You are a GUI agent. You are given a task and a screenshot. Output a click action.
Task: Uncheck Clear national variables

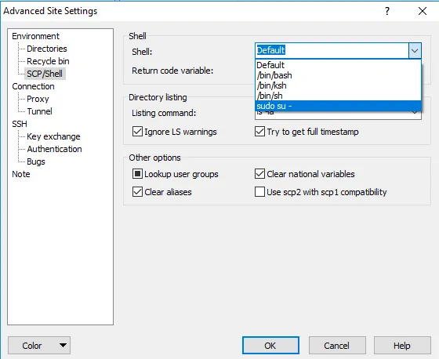tap(259, 174)
